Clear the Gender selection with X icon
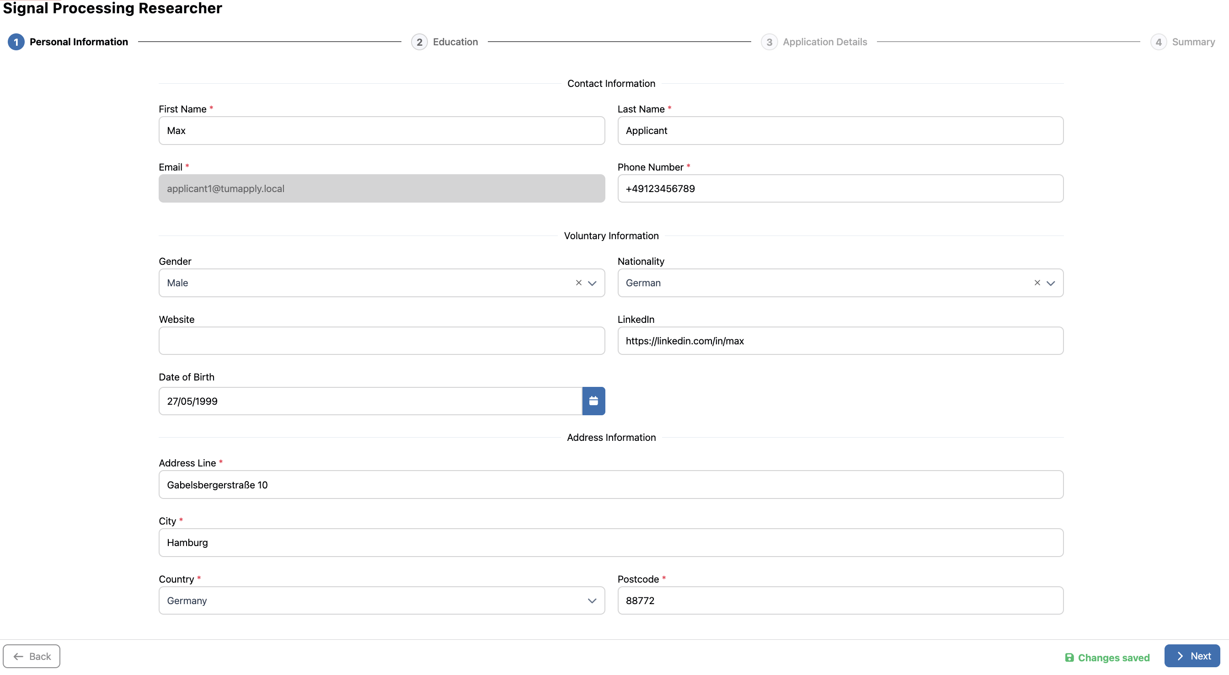 [578, 283]
